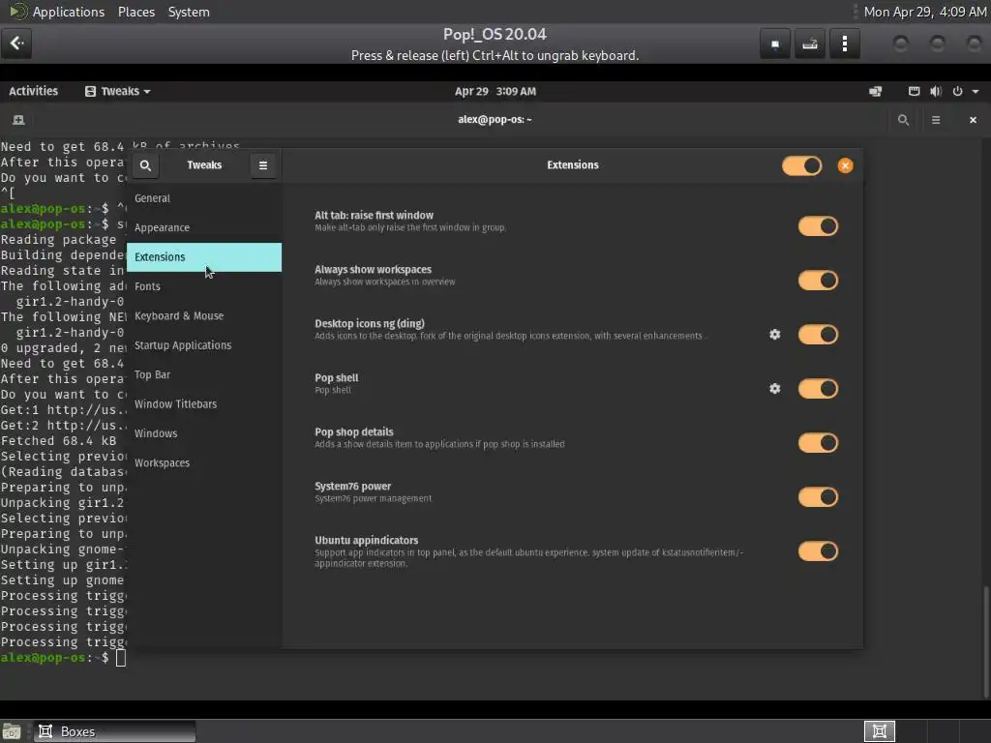Select Workspaces in Tweaks sidebar

pos(204,462)
